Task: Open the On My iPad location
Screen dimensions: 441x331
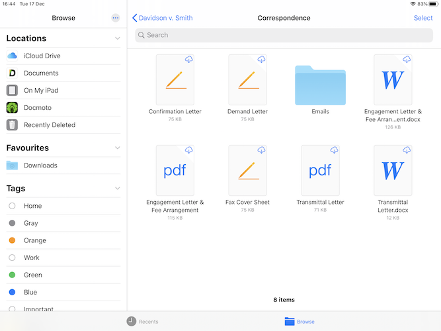Action: pos(63,90)
